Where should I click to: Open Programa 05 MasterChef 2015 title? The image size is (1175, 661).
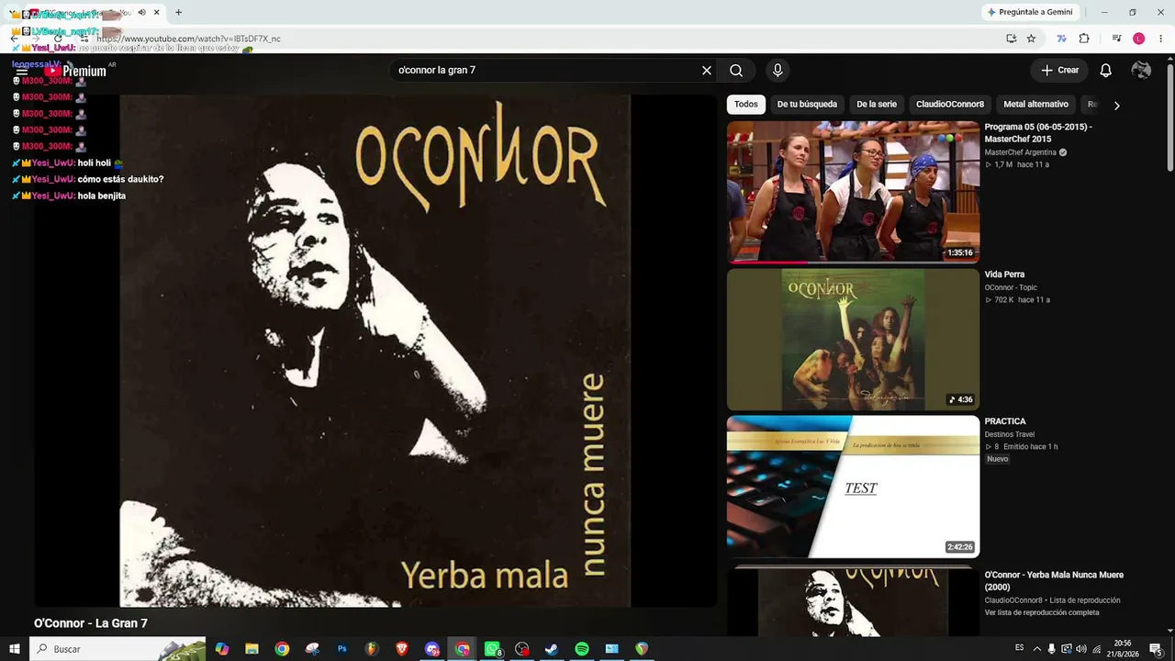1038,133
